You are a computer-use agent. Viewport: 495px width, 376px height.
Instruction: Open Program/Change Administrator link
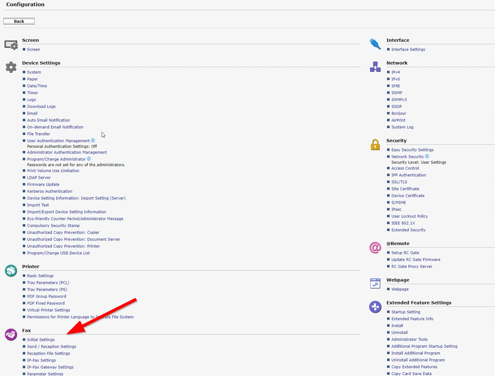[56, 159]
